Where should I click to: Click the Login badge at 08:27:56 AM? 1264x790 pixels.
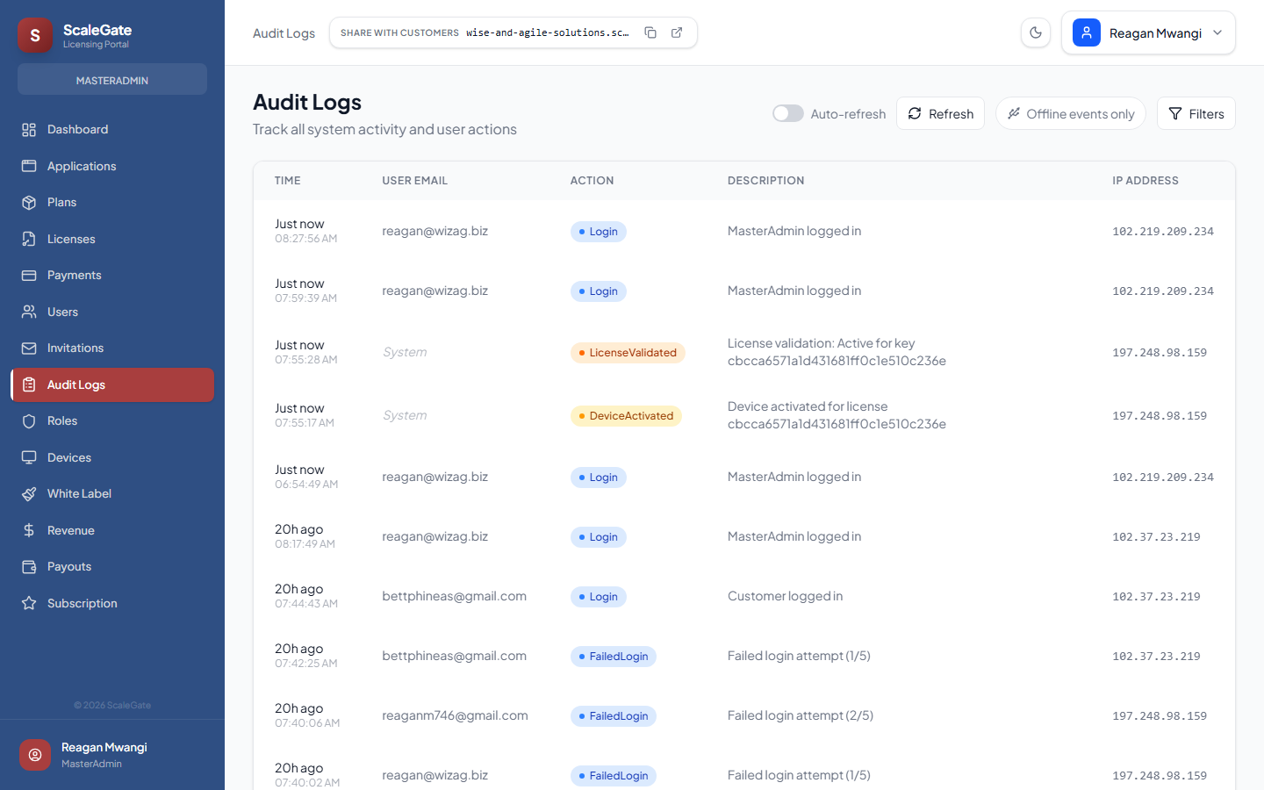[598, 232]
